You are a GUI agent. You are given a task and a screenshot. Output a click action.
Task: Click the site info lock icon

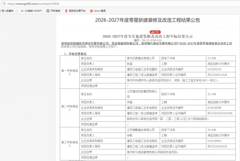(x=4, y=4)
